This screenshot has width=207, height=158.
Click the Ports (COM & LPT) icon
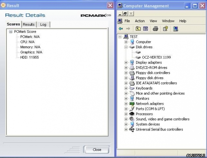(x=132, y=109)
